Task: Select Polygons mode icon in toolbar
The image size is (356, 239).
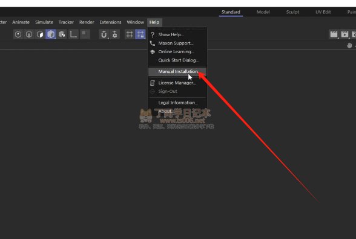Action: (40, 34)
